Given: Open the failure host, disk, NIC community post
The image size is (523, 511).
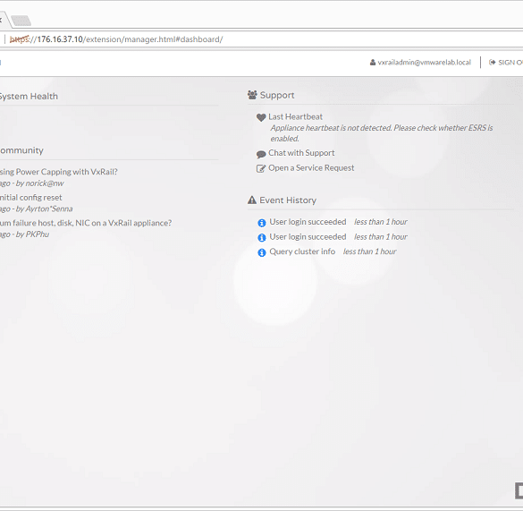Looking at the screenshot, I should click(x=86, y=223).
